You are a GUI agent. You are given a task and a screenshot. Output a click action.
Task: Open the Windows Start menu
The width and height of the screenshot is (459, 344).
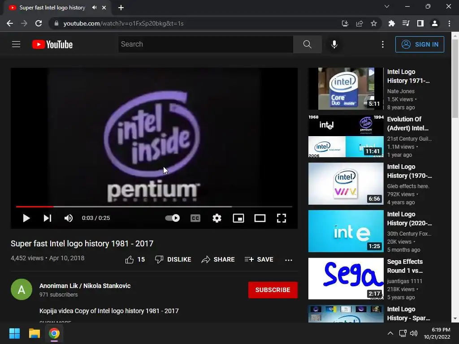tap(14, 333)
